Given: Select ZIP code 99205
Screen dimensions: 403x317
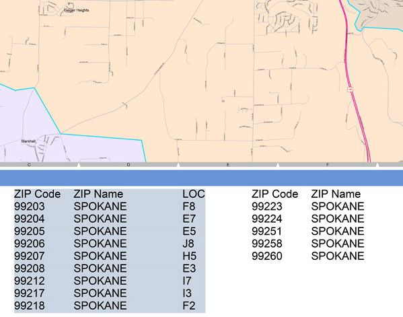Looking at the screenshot, I should tap(30, 231).
